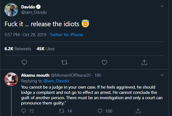This screenshot has width=172, height=116.
Task: Open the Davido display name profile
Action: (x=28, y=7)
